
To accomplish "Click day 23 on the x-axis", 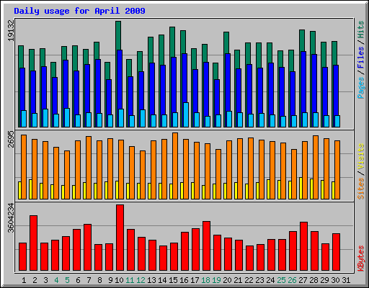I will 259,280.
